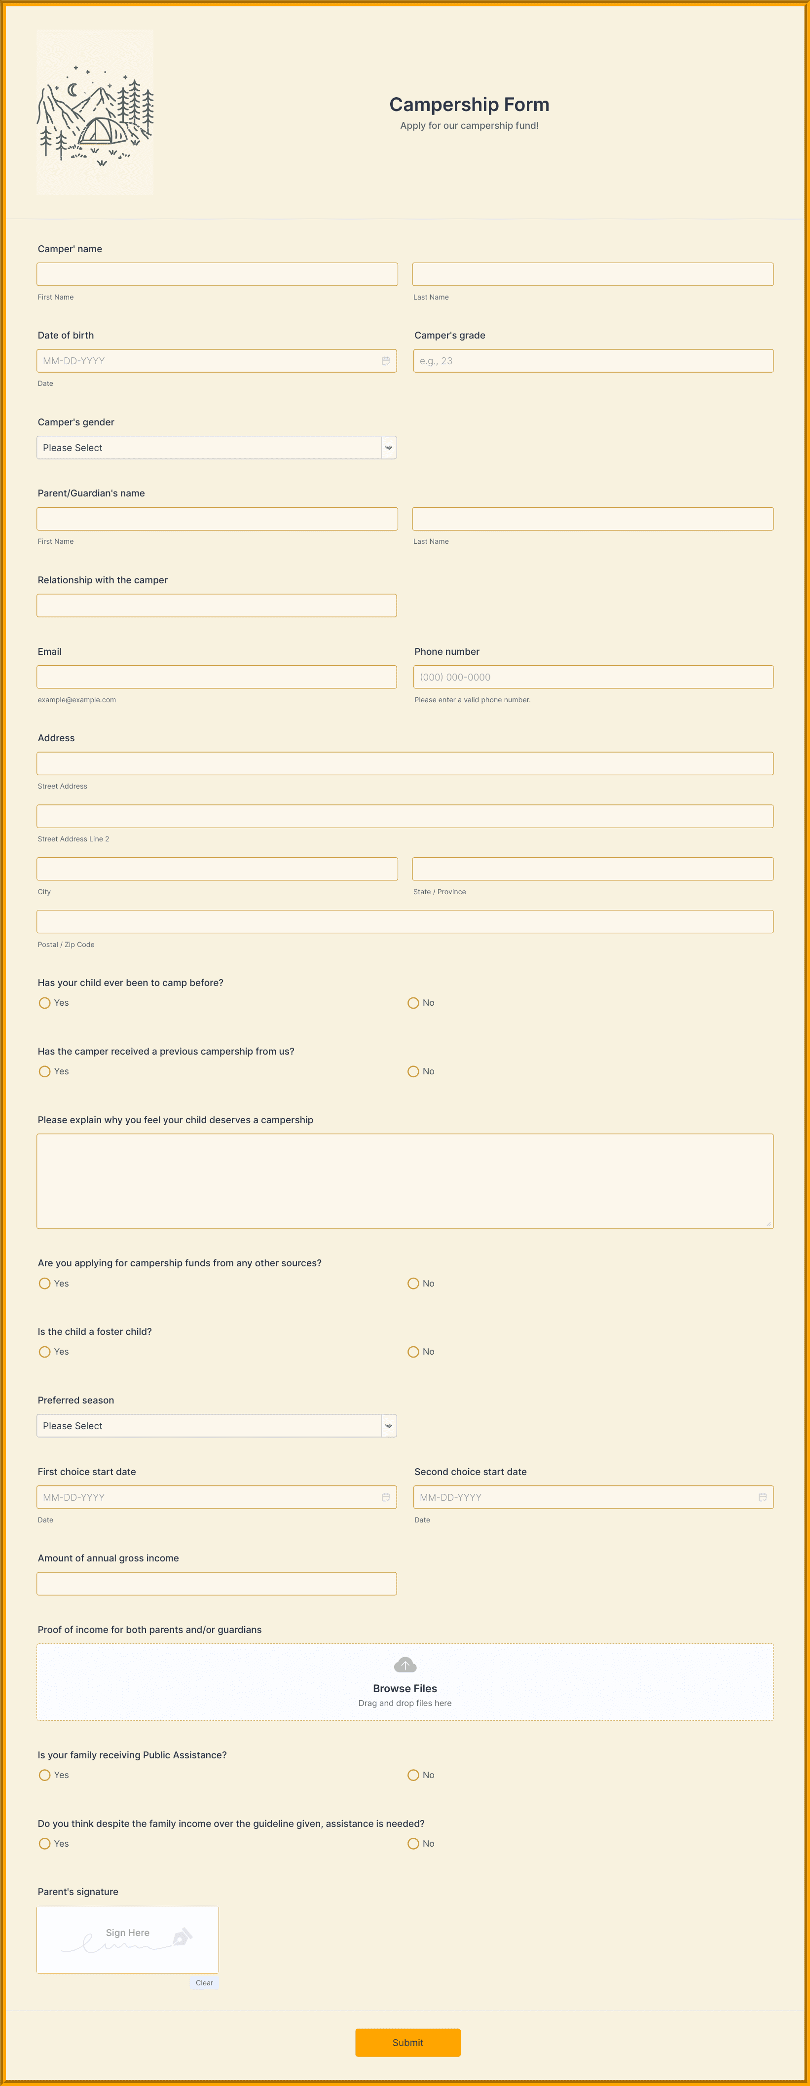This screenshot has width=810, height=2086.
Task: Click the Phone number field
Action: pos(592,677)
